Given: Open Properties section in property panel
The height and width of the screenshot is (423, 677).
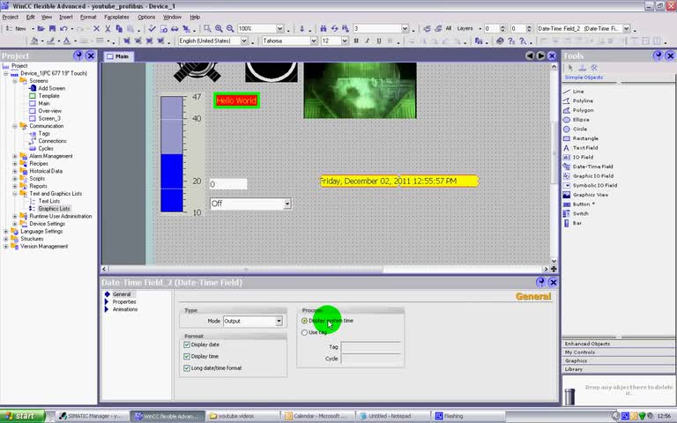Looking at the screenshot, I should [124, 301].
